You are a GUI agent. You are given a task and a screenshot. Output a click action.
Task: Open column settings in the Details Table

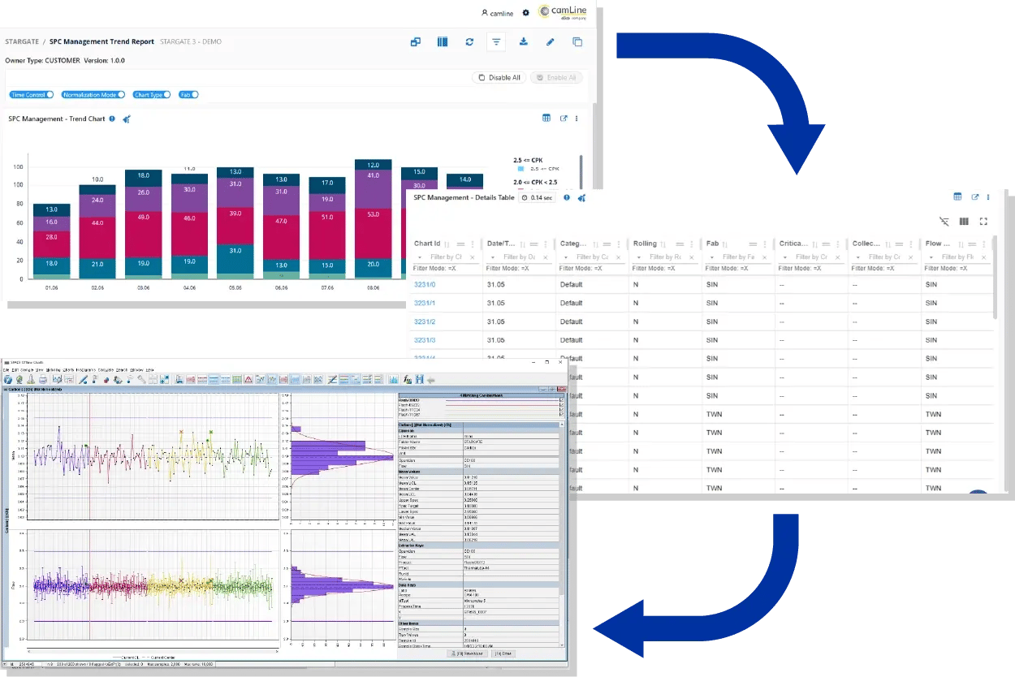[x=964, y=221]
